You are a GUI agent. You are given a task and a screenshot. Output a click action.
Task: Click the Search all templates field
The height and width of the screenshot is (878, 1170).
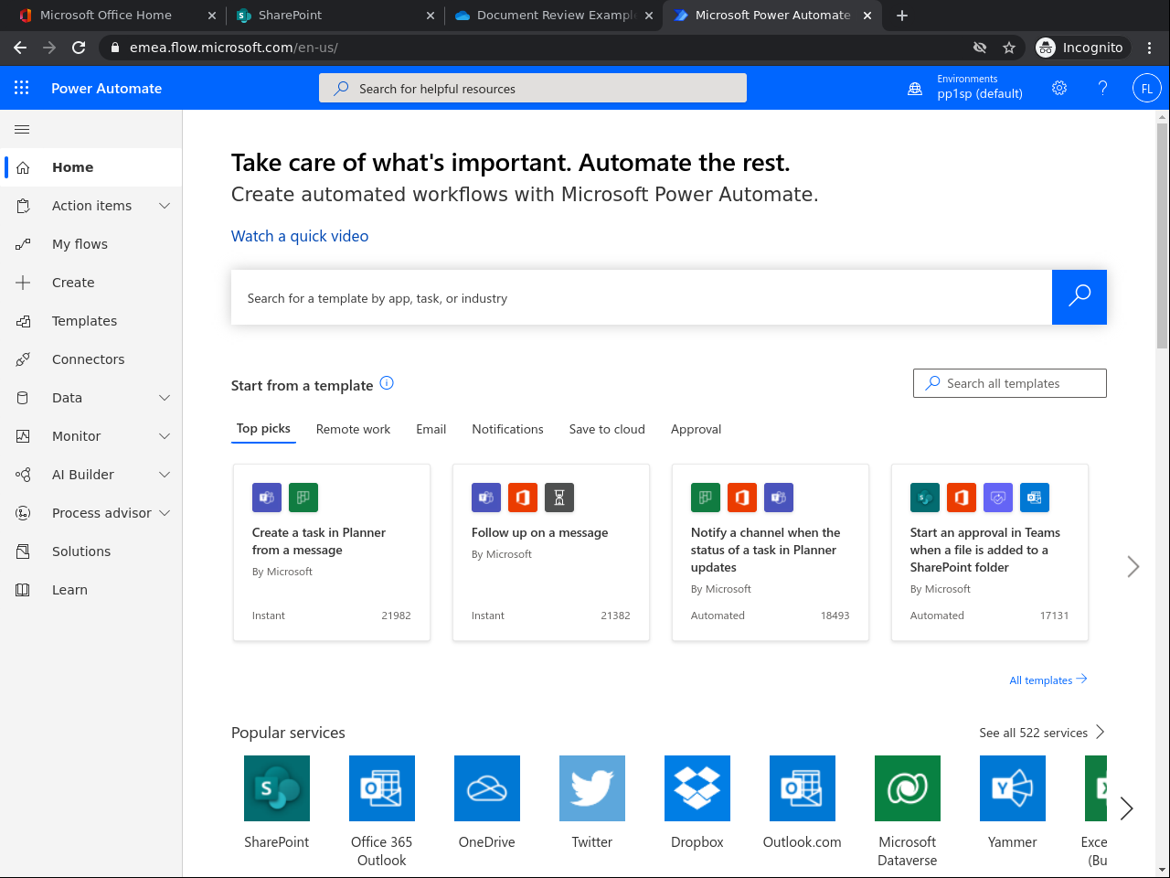[x=1009, y=383]
